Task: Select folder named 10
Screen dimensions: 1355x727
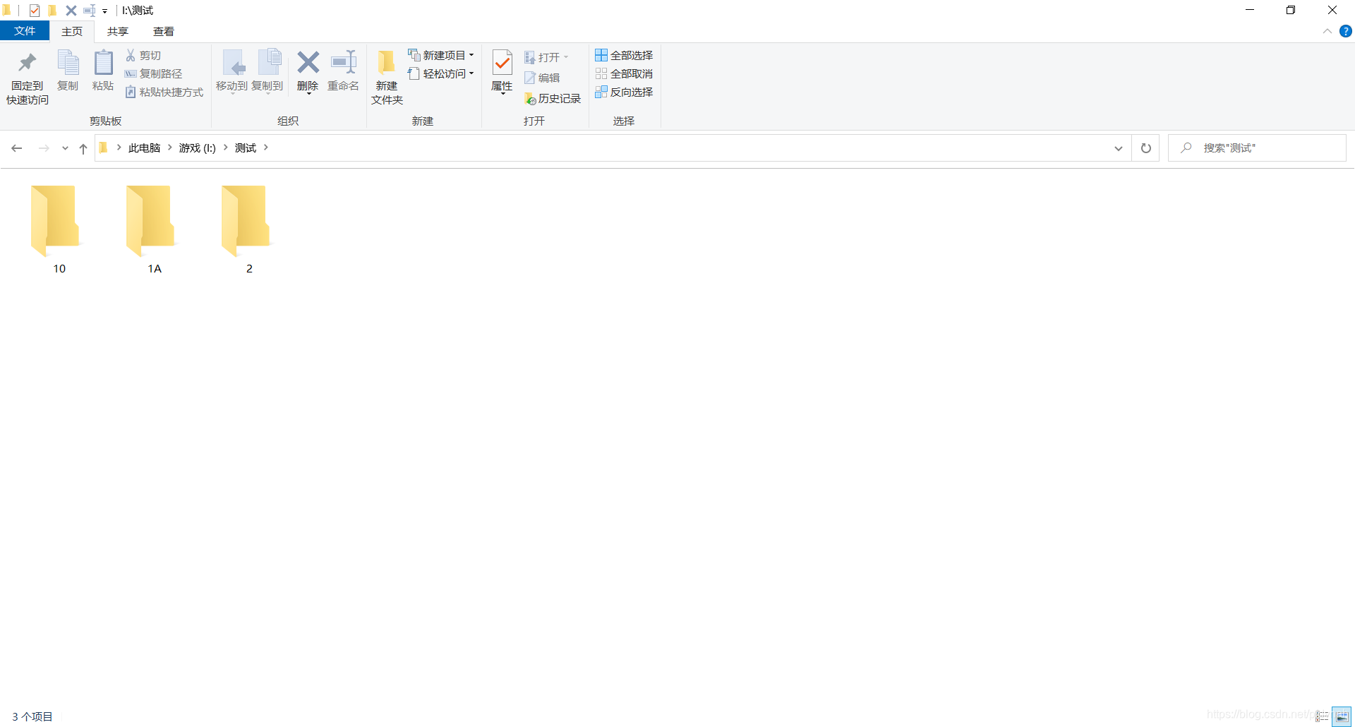Action: point(58,229)
